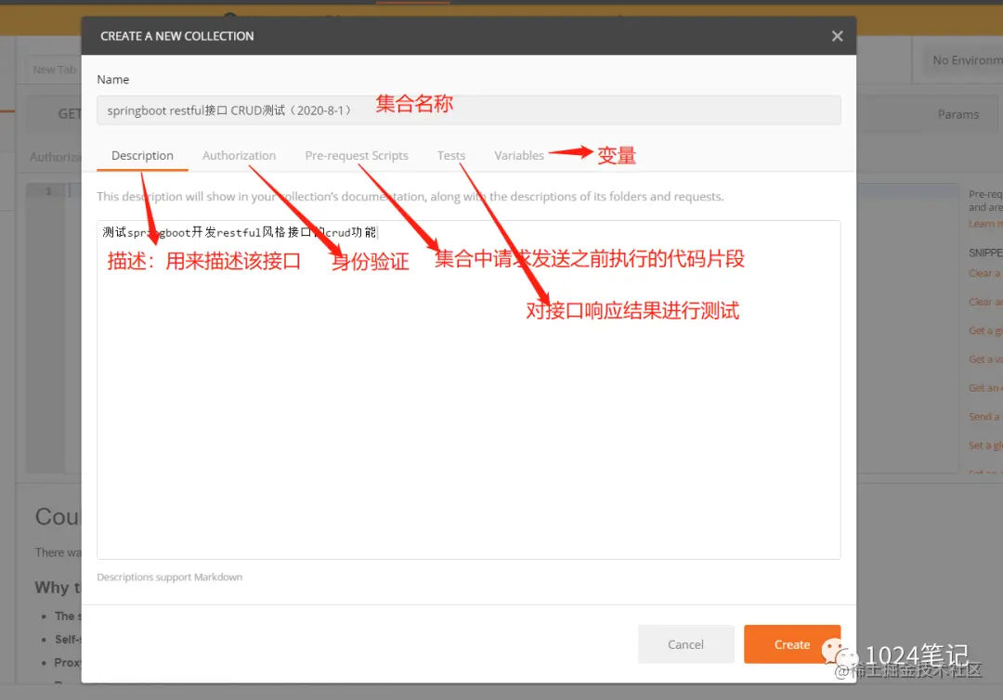Click the collection Name input field

tap(468, 110)
